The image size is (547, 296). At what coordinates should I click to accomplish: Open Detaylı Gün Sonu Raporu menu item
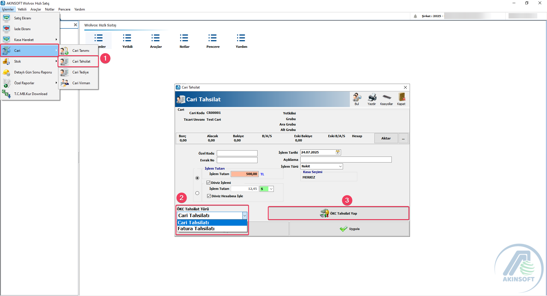click(33, 72)
